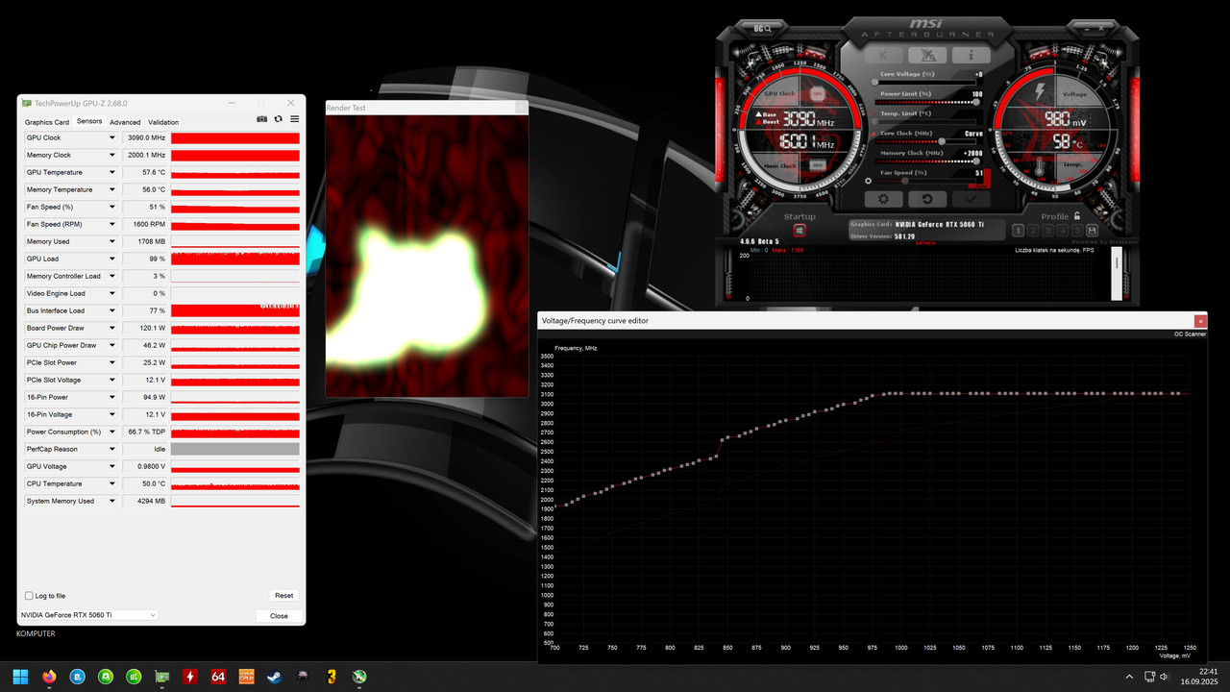This screenshot has height=692, width=1230.
Task: Click Afterburner monitoring graph scrollbar
Action: 1117,275
